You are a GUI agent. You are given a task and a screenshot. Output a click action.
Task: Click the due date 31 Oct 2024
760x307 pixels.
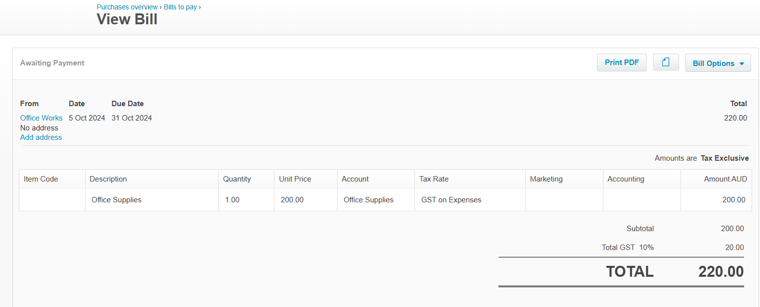pos(132,118)
